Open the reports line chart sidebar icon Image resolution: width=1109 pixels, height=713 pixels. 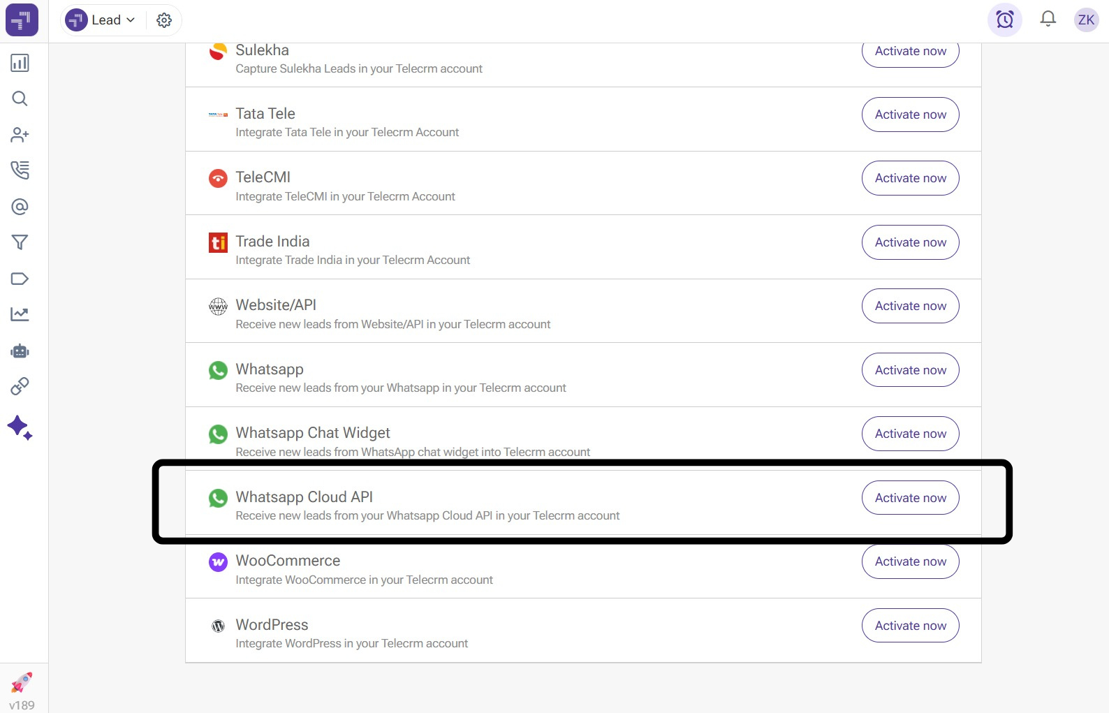click(20, 314)
